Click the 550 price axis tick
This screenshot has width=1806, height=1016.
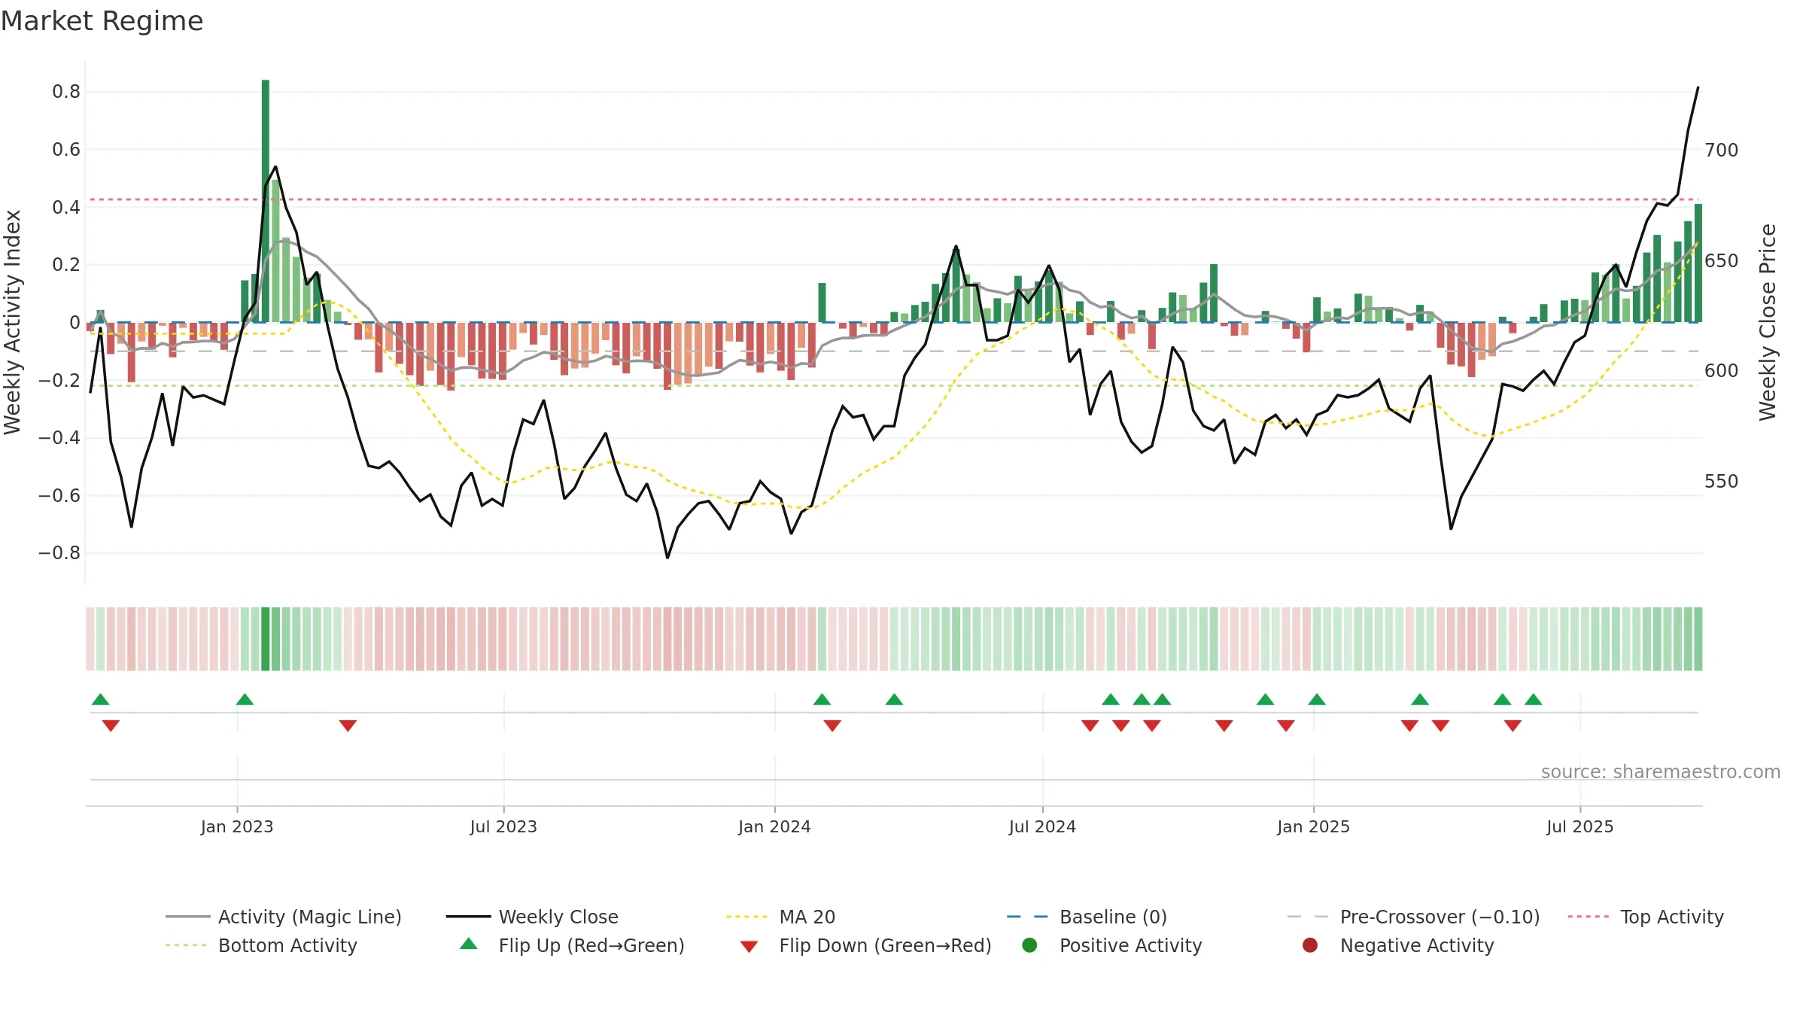1721,481
